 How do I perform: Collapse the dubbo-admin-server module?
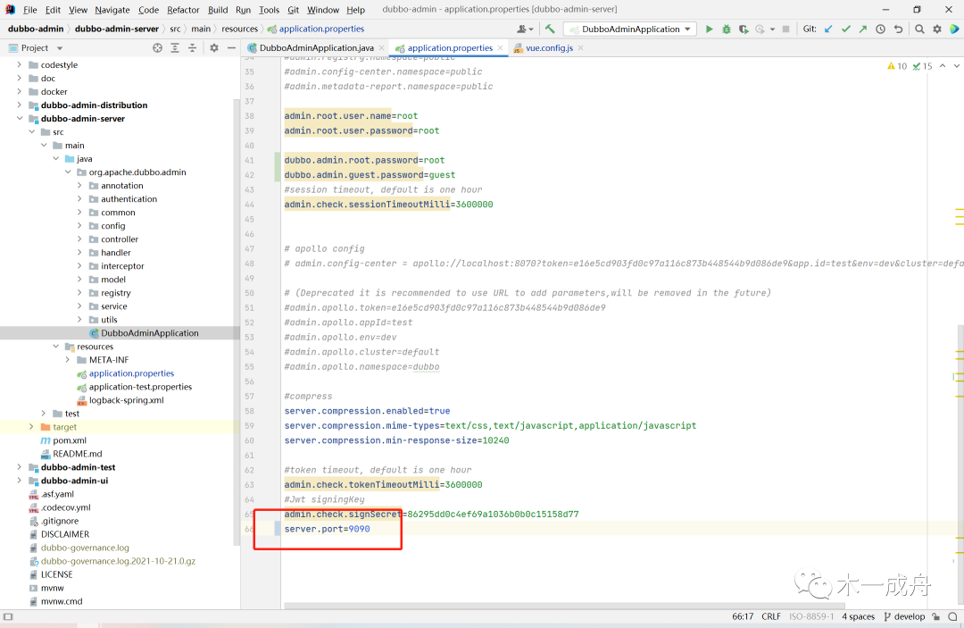coord(20,118)
